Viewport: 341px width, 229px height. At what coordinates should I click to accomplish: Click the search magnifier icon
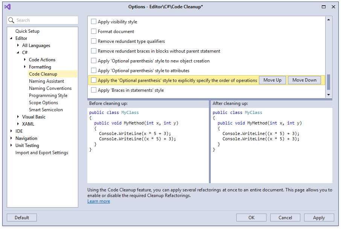point(12,20)
